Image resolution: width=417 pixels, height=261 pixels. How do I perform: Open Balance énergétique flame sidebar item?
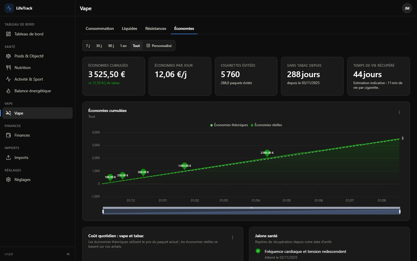(37, 91)
